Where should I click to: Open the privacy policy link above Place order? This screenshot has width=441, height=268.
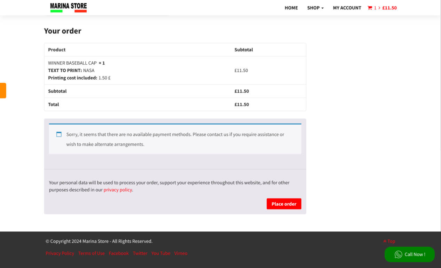click(x=118, y=190)
